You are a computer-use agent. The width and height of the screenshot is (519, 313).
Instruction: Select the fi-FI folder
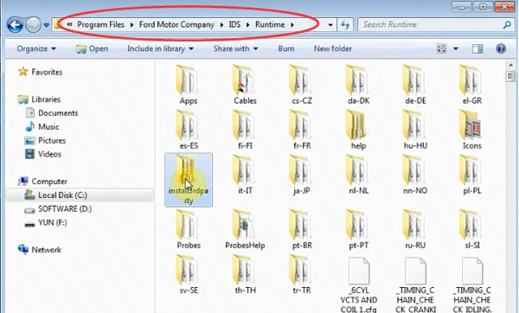(245, 130)
